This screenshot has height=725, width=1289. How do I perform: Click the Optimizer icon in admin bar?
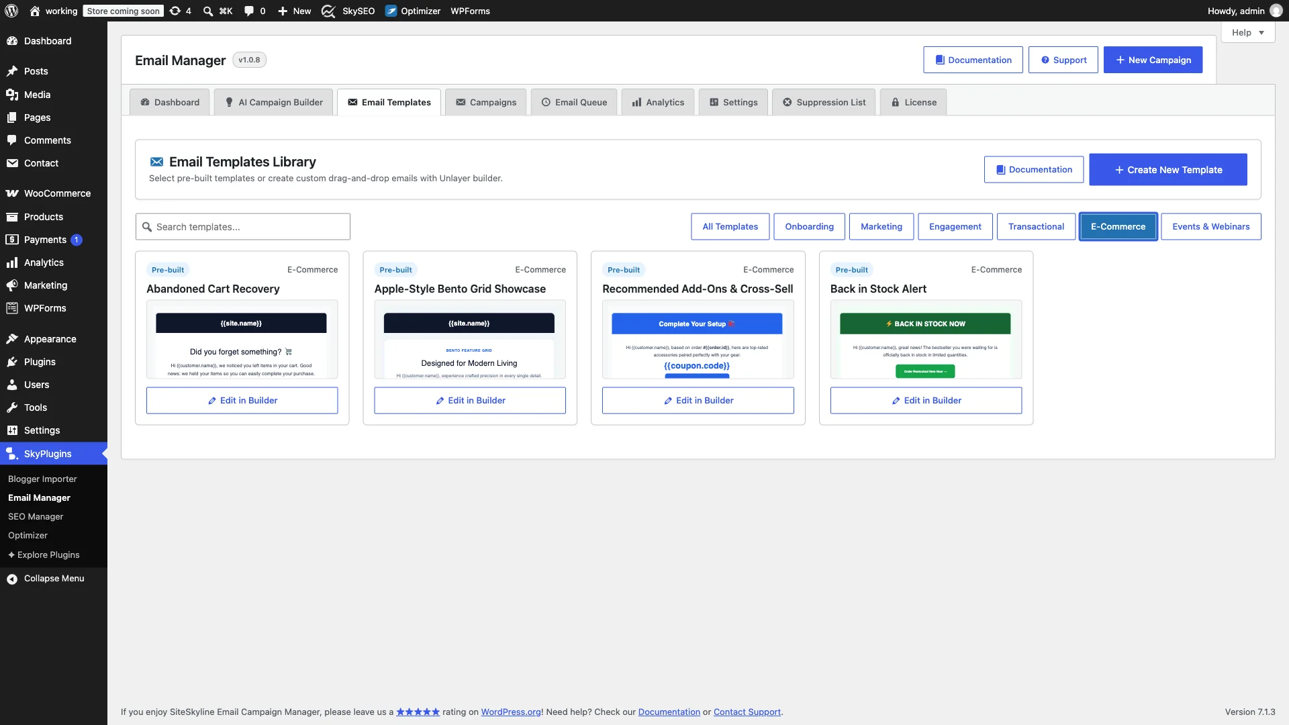coord(391,11)
